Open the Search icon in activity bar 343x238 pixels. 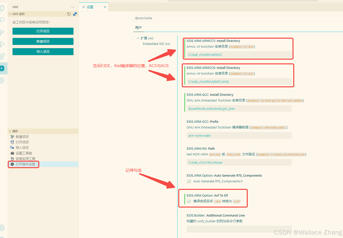pos(2,20)
